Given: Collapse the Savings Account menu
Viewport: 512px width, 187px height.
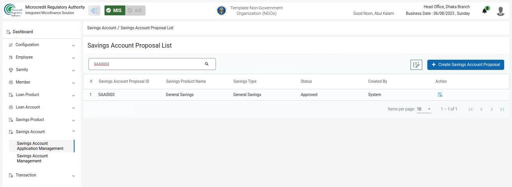Looking at the screenshot, I should point(41,132).
